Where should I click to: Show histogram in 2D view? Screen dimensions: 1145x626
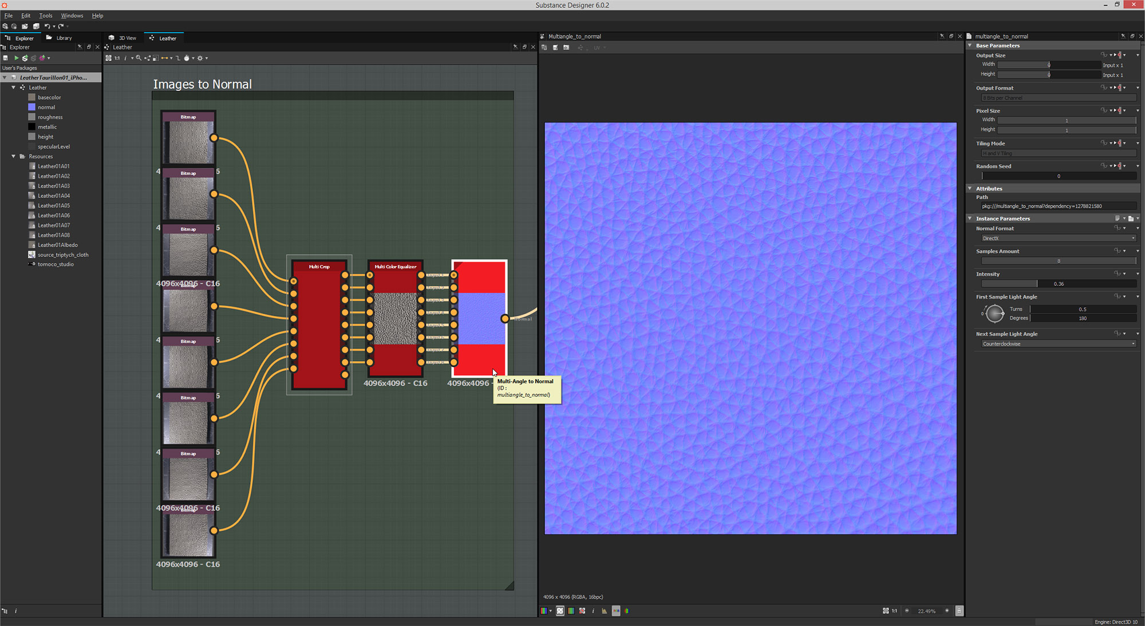pyautogui.click(x=604, y=611)
